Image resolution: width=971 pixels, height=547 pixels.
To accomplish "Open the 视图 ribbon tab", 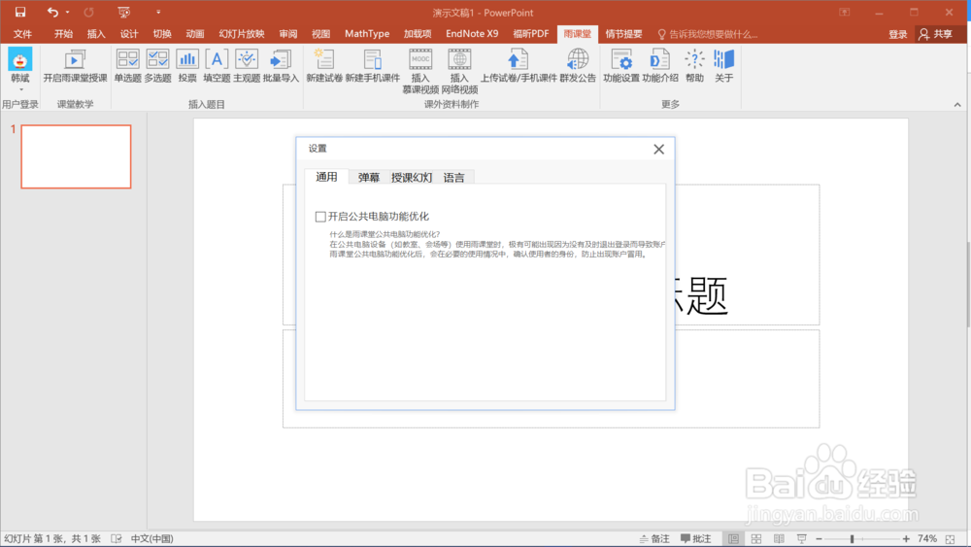I will coord(320,34).
